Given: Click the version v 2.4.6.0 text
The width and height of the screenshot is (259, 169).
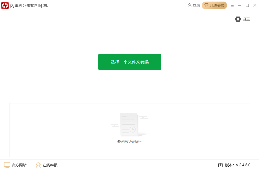Looking at the screenshot, I should [243, 165].
